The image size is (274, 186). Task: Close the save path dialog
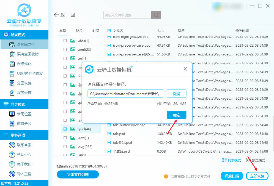click(185, 69)
